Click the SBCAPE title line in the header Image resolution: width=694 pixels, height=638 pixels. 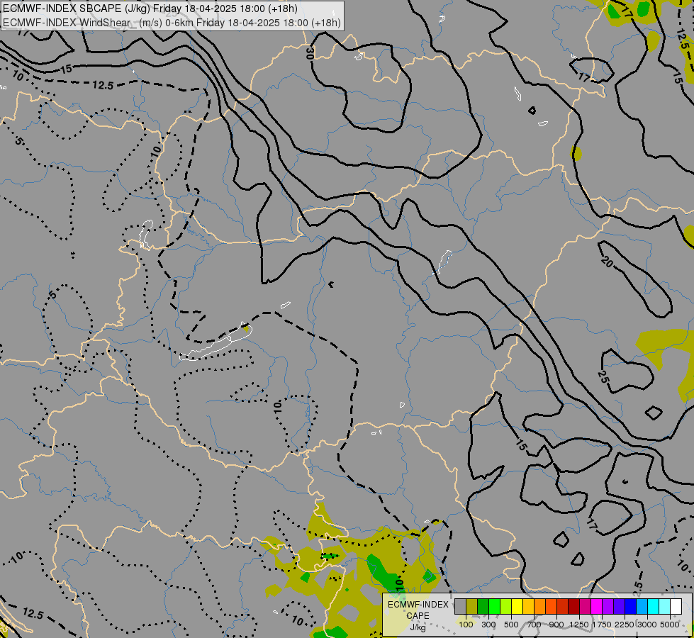150,9
